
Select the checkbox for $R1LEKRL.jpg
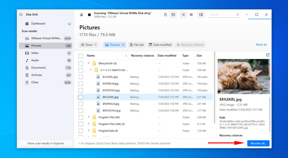pyautogui.click(x=81, y=97)
